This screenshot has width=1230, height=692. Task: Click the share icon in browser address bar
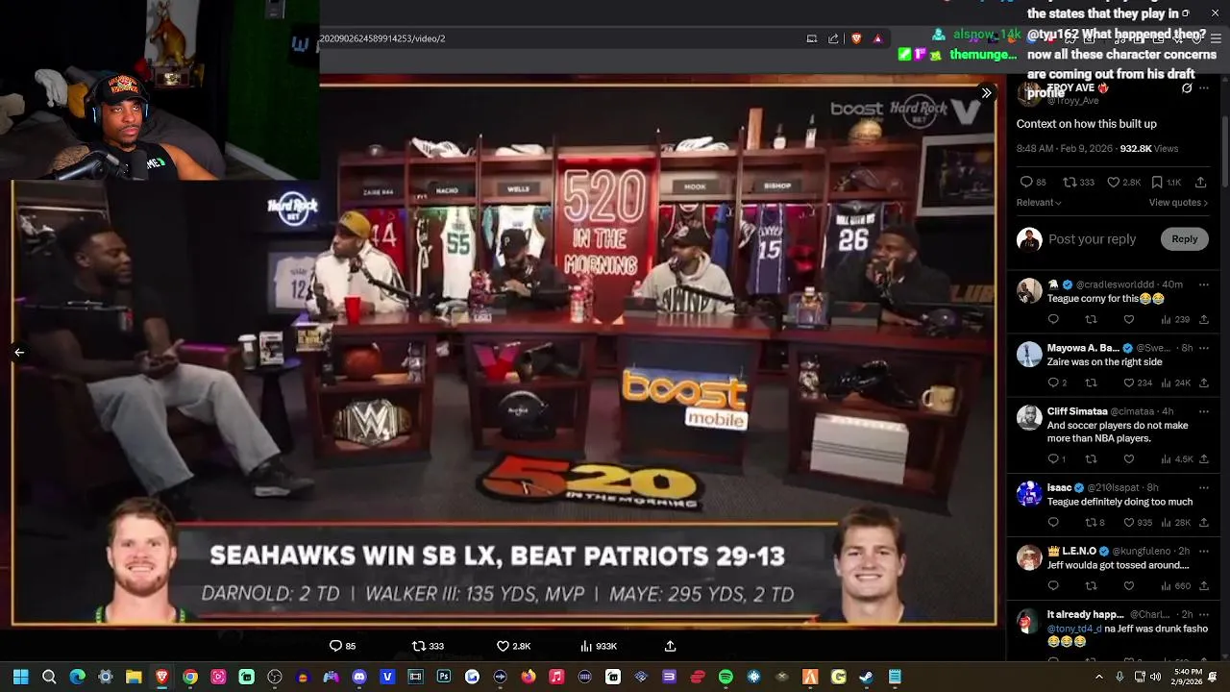(x=833, y=38)
